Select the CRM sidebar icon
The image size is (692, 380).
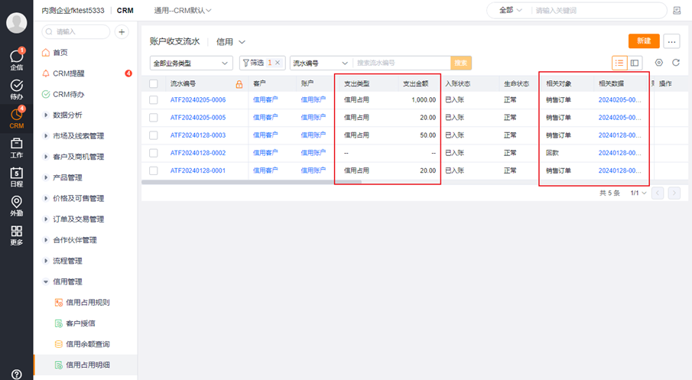pos(16,118)
